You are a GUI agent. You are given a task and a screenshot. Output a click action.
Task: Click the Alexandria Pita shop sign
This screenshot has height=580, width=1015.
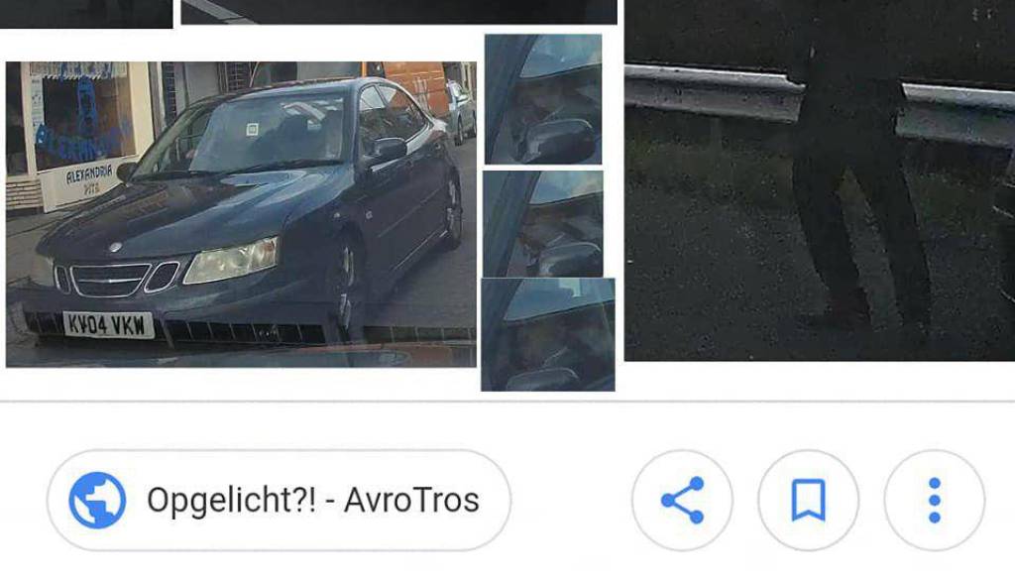tap(89, 178)
